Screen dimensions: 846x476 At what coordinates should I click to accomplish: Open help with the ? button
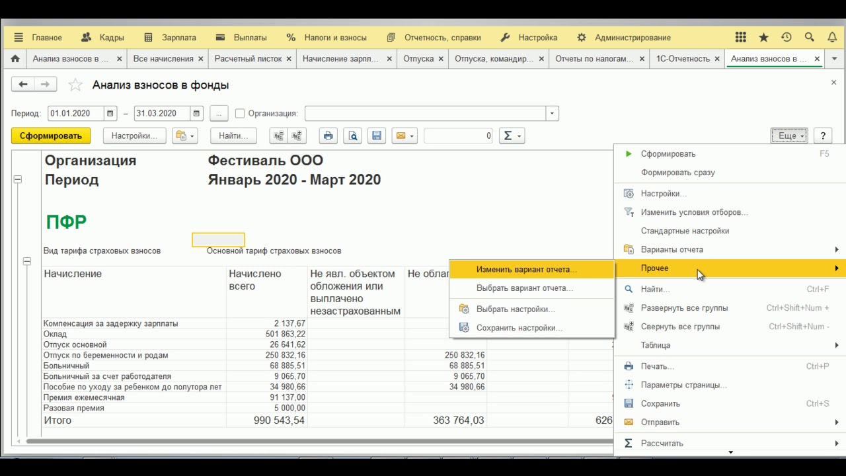pyautogui.click(x=823, y=136)
